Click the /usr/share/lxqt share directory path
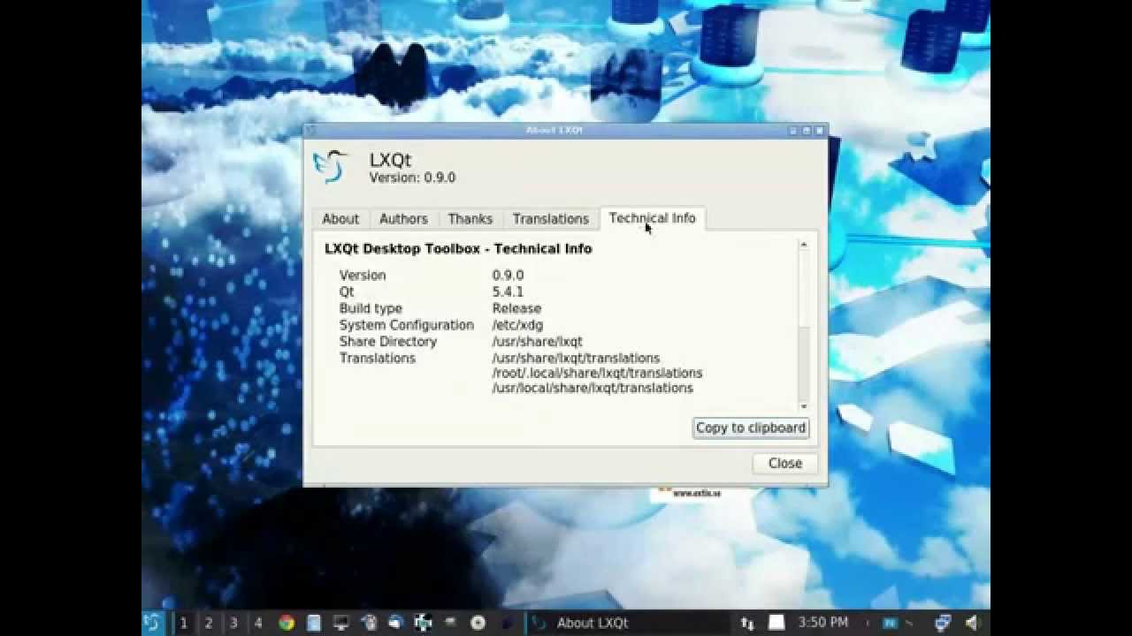Screen dimensions: 1132x636 [x=537, y=341]
